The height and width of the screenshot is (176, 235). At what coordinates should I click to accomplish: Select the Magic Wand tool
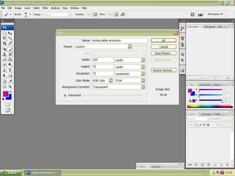10,38
